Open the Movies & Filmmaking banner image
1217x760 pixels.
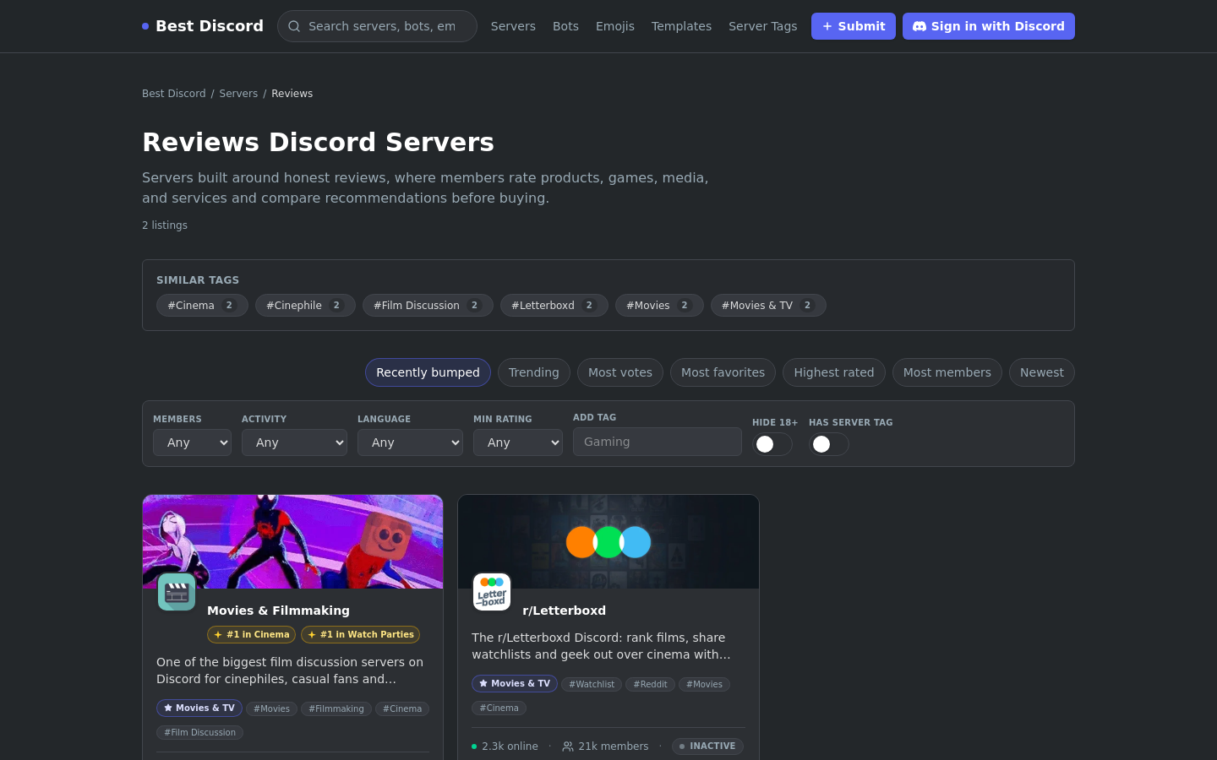click(x=293, y=542)
